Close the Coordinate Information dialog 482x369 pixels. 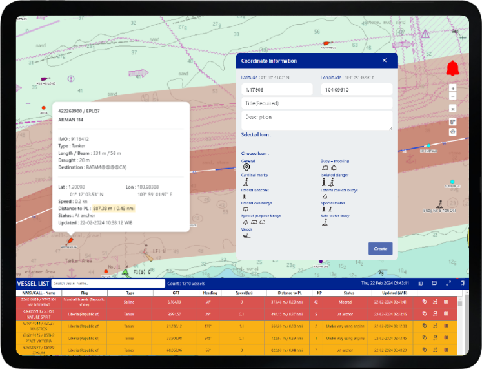pos(385,61)
